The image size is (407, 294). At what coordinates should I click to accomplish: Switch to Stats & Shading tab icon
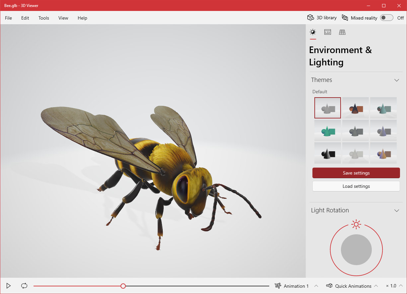pos(328,32)
